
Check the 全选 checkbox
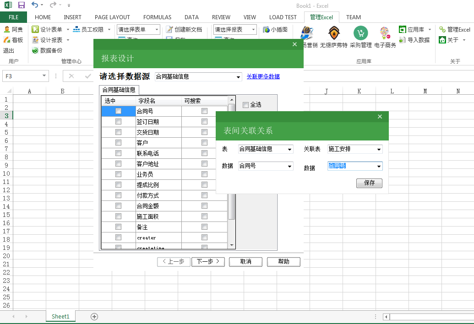(x=245, y=105)
